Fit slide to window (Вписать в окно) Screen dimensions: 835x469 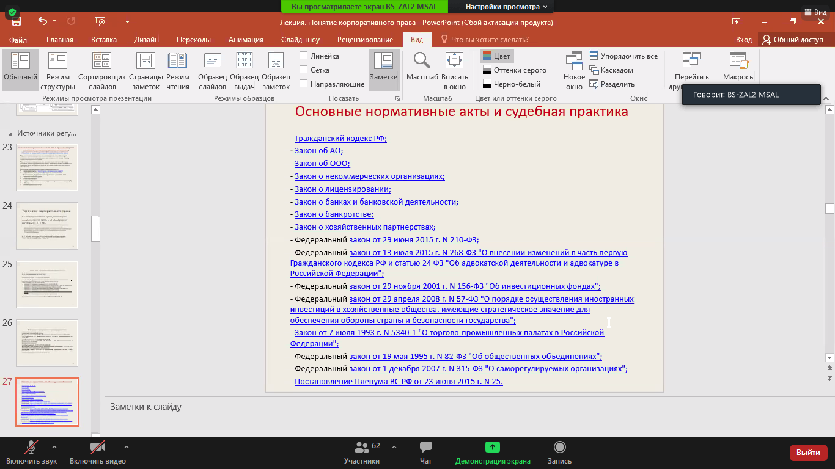tap(455, 70)
